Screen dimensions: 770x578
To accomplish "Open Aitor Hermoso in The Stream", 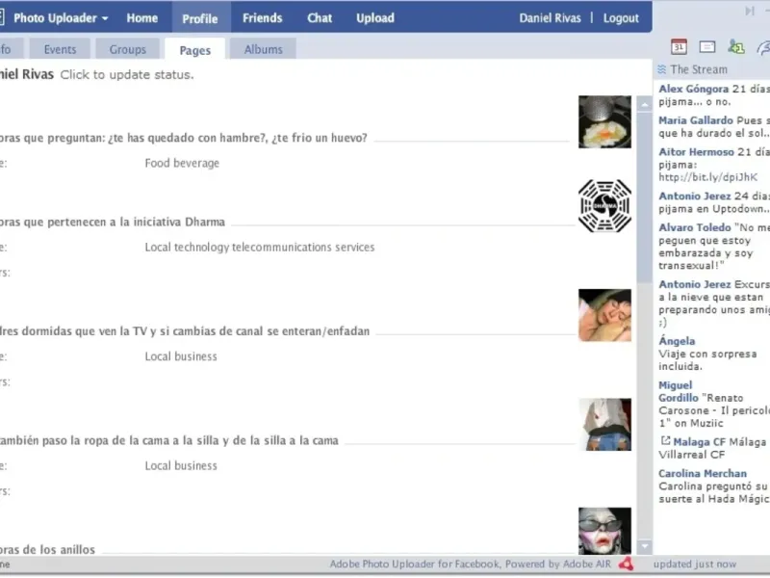I will point(696,152).
